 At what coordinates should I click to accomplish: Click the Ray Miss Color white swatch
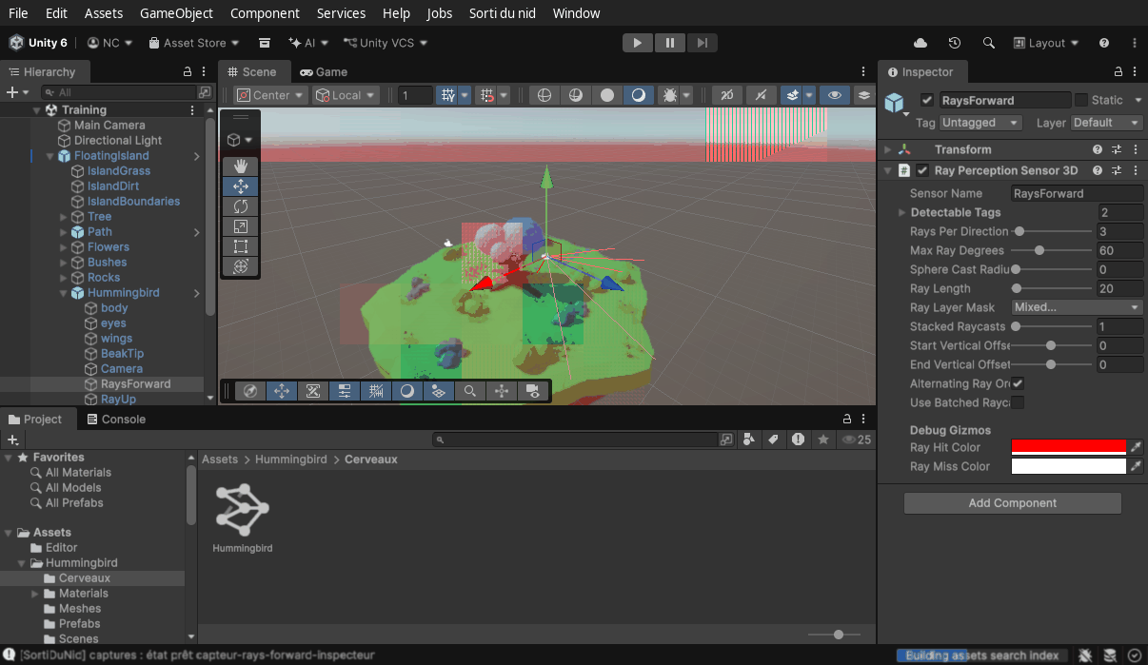pyautogui.click(x=1069, y=466)
